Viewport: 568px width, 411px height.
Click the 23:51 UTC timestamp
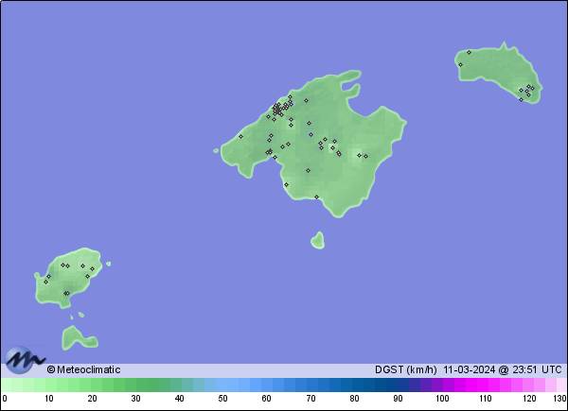point(536,369)
